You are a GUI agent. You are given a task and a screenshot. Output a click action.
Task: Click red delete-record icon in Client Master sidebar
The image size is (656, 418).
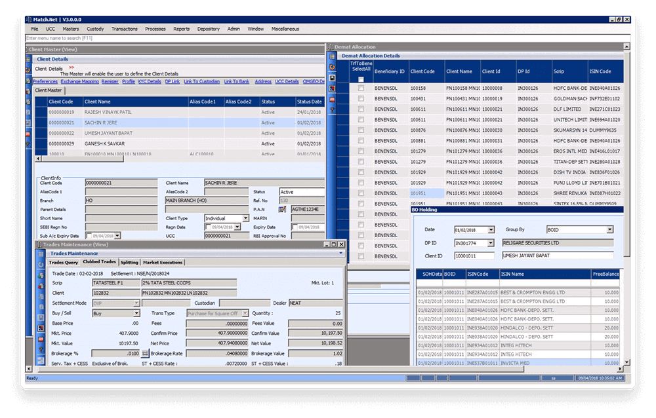point(28,92)
